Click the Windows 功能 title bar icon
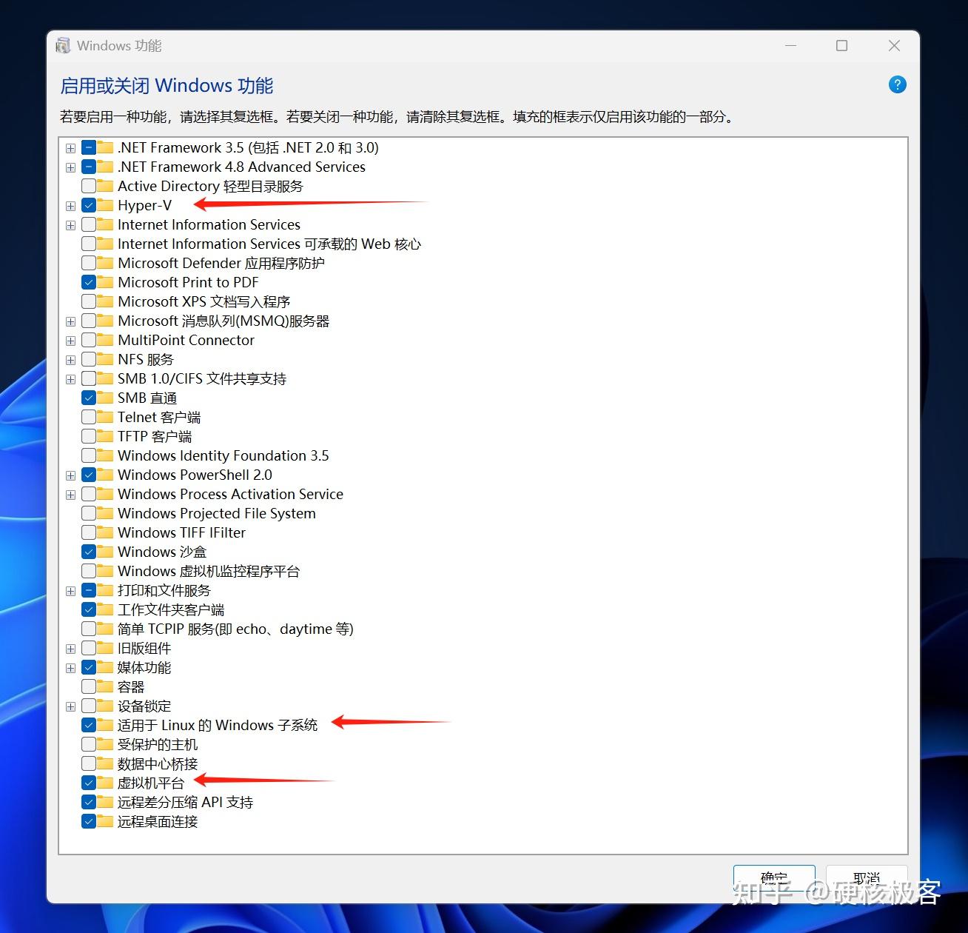The height and width of the screenshot is (933, 968). coord(62,45)
